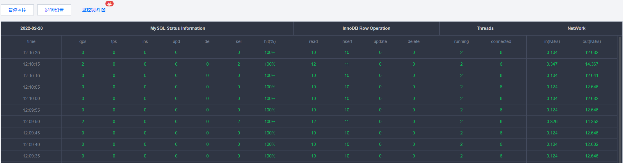This screenshot has width=623, height=163.
Task: Click the out value 12.632 at 12:10:00
Action: click(592, 99)
